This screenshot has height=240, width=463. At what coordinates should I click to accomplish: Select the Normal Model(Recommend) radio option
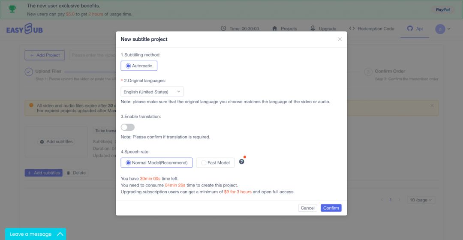156,163
